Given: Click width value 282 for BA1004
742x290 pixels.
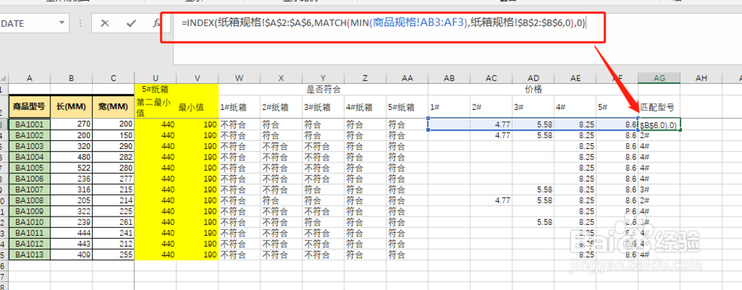Looking at the screenshot, I should [114, 156].
